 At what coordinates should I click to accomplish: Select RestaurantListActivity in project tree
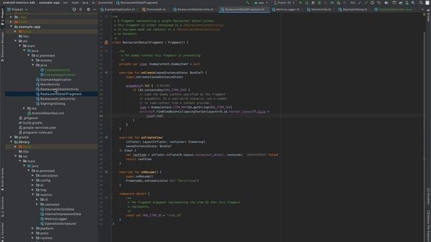click(58, 99)
